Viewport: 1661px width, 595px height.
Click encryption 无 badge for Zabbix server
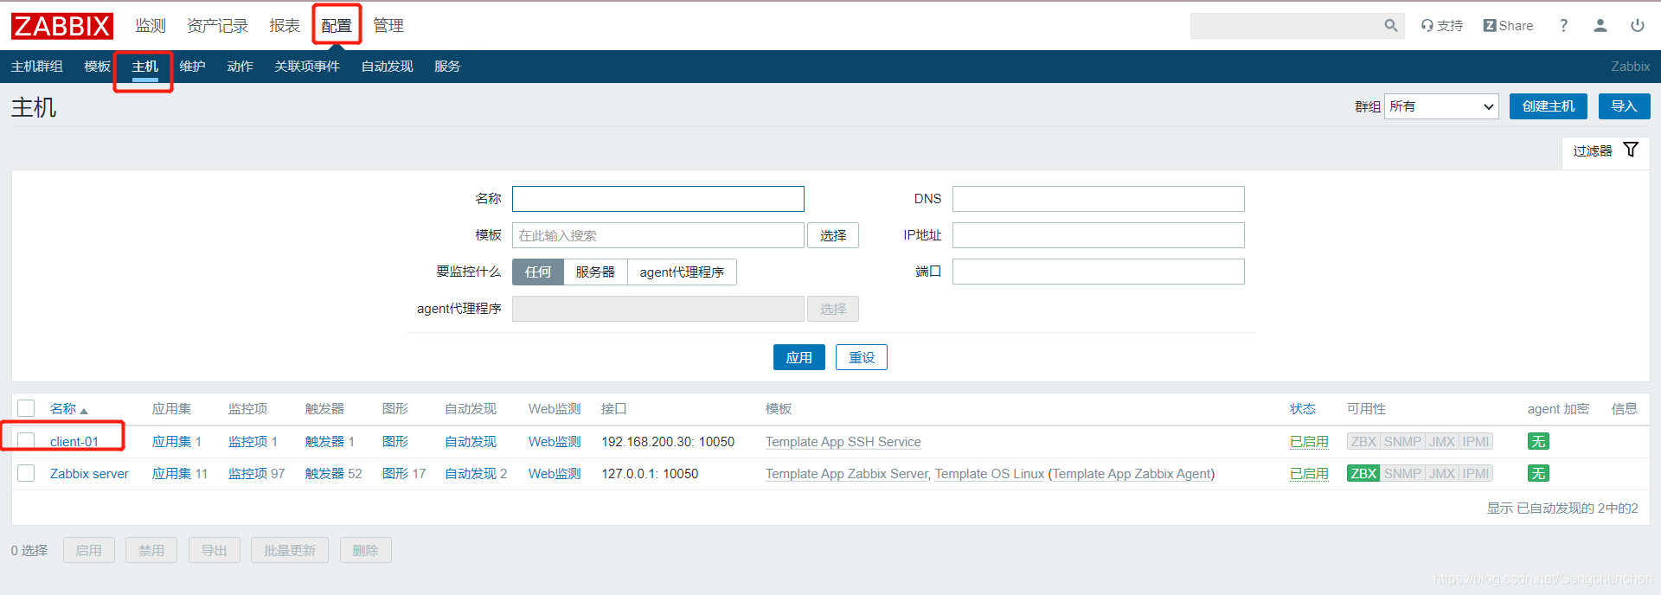pyautogui.click(x=1538, y=474)
